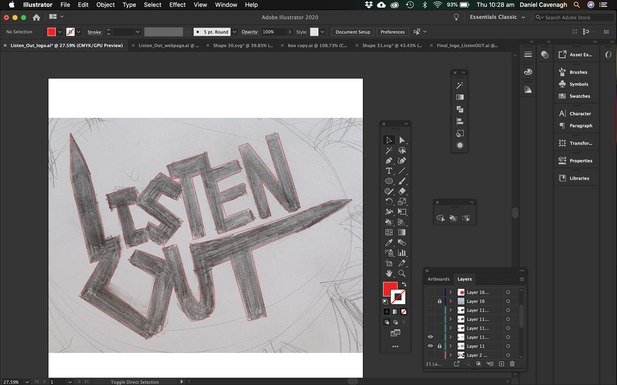Create New Layer in Layers panel
The width and height of the screenshot is (617, 385).
point(501,364)
